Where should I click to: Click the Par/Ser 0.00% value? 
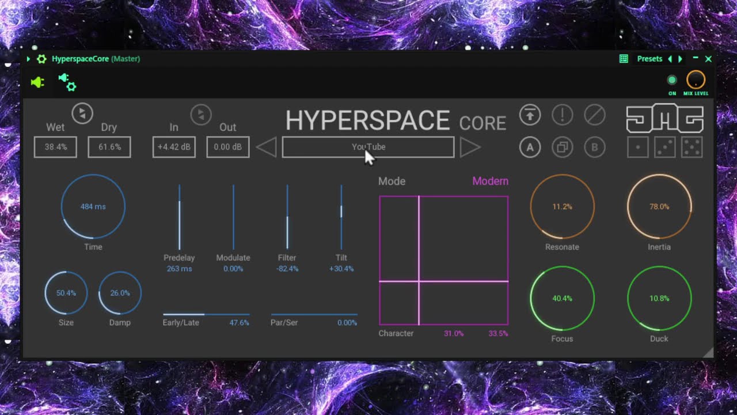[347, 323]
